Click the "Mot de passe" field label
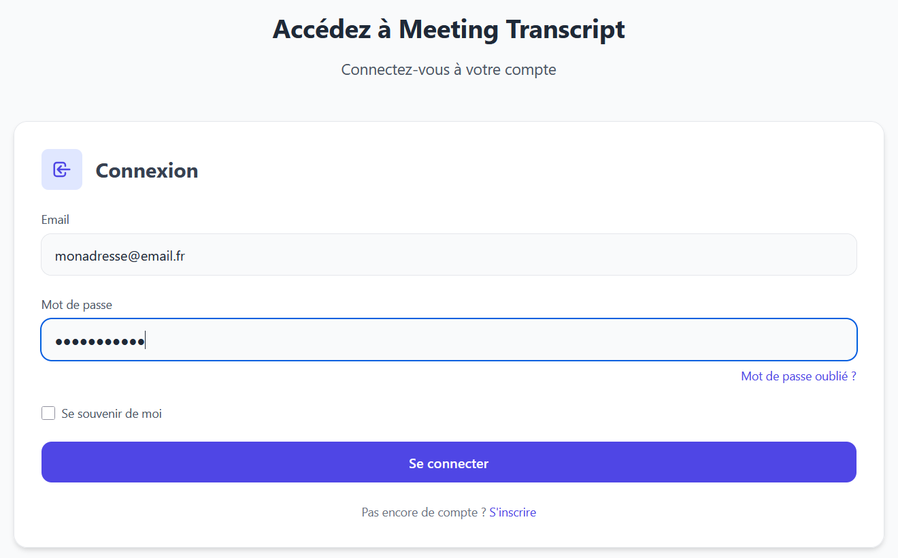The image size is (898, 558). (x=77, y=305)
